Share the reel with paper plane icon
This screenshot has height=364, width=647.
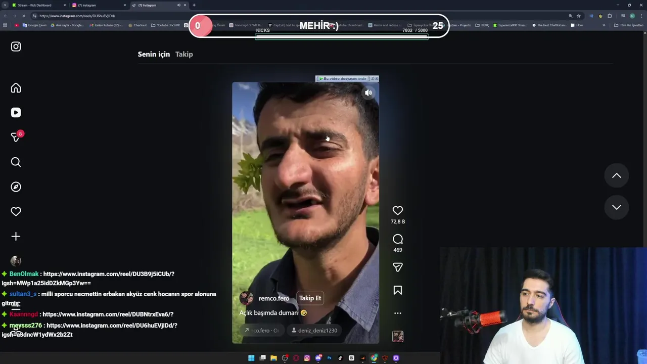[x=398, y=267]
